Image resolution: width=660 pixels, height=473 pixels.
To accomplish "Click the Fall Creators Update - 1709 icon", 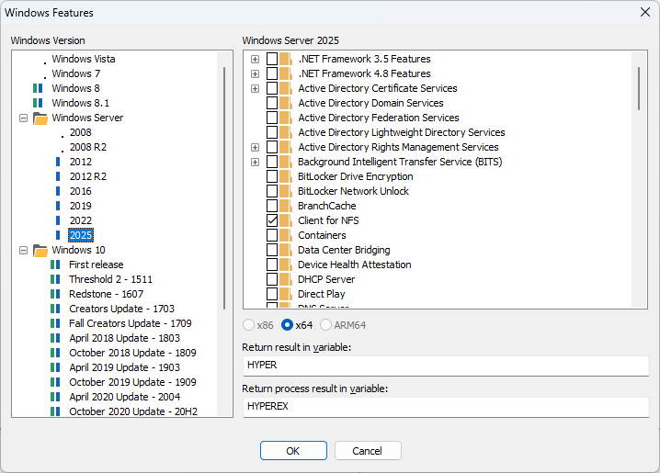I will [x=55, y=323].
